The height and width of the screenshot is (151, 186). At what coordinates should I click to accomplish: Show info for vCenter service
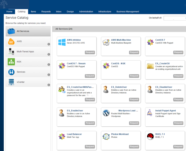[49, 85]
